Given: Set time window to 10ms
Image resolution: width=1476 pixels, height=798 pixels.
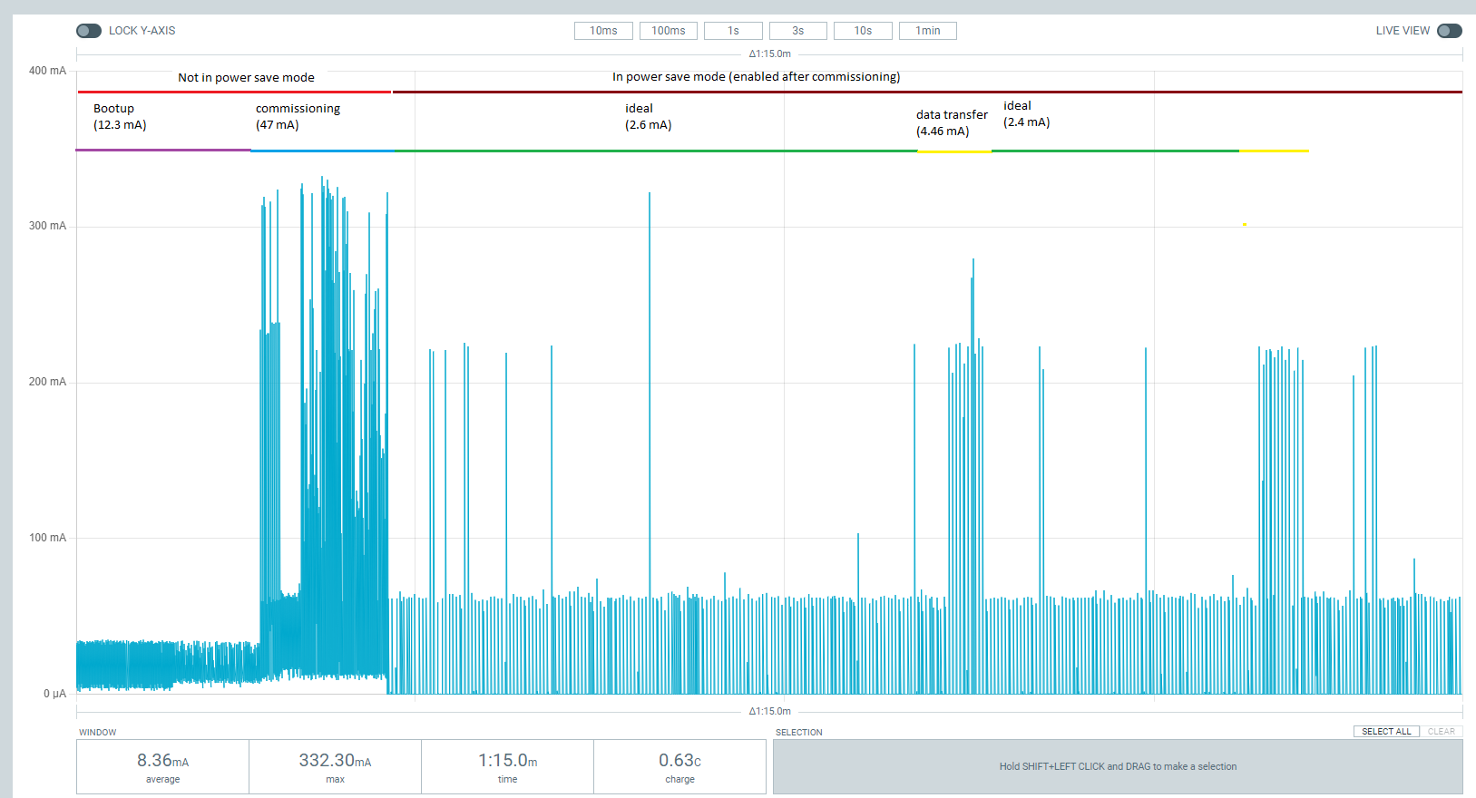Looking at the screenshot, I should coord(603,31).
